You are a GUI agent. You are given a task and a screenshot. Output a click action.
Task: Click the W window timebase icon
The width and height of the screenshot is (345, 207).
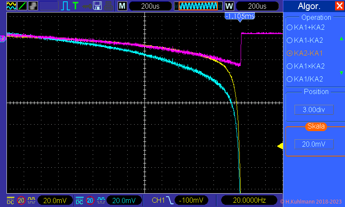(229, 6)
